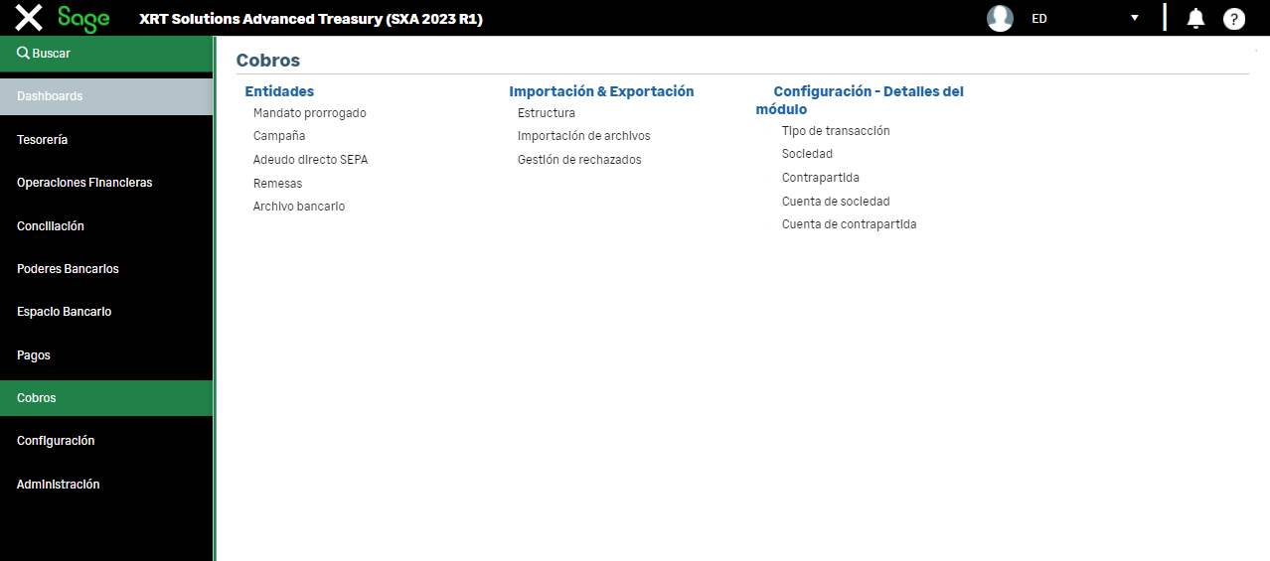Viewport: 1270px width, 561px height.
Task: Open Cuenta de contrapartida settings
Action: 849,224
